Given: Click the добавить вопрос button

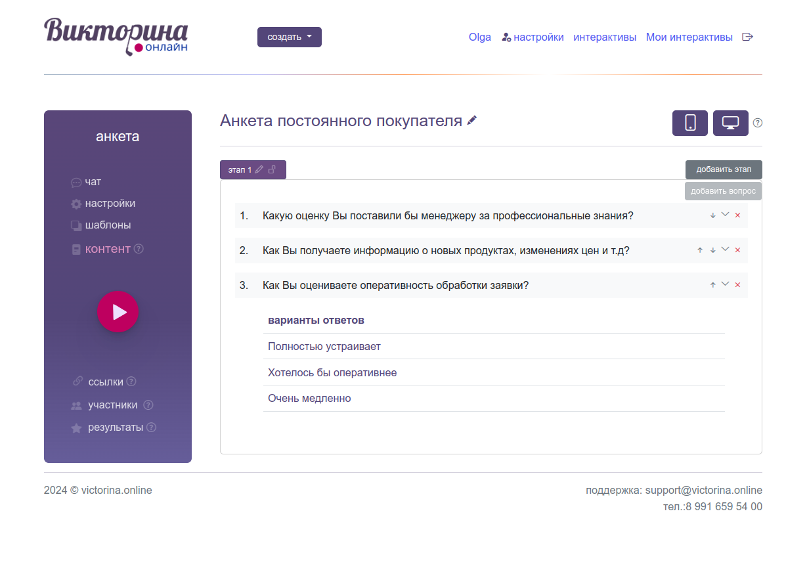Looking at the screenshot, I should click(724, 191).
